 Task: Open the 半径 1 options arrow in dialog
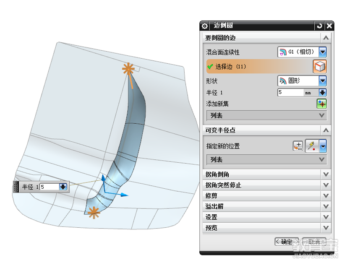(x=322, y=92)
